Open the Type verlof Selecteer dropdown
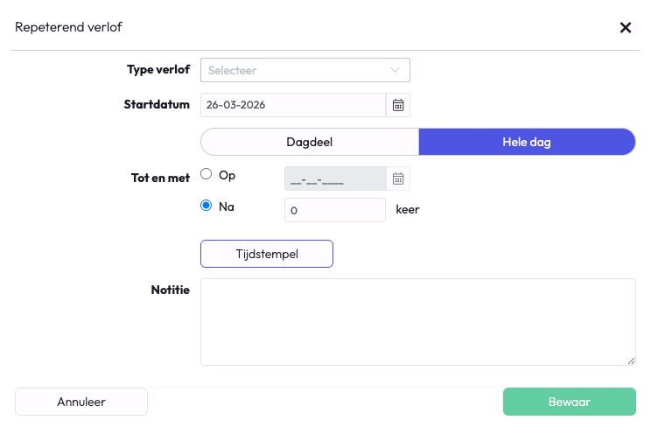Viewport: 651px width, 434px height. point(297,70)
